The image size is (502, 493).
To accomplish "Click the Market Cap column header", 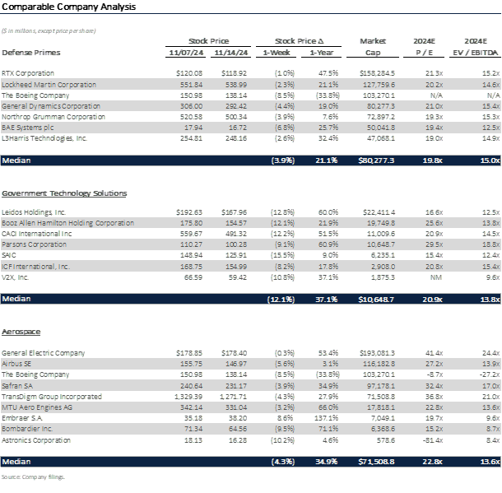I will point(373,46).
